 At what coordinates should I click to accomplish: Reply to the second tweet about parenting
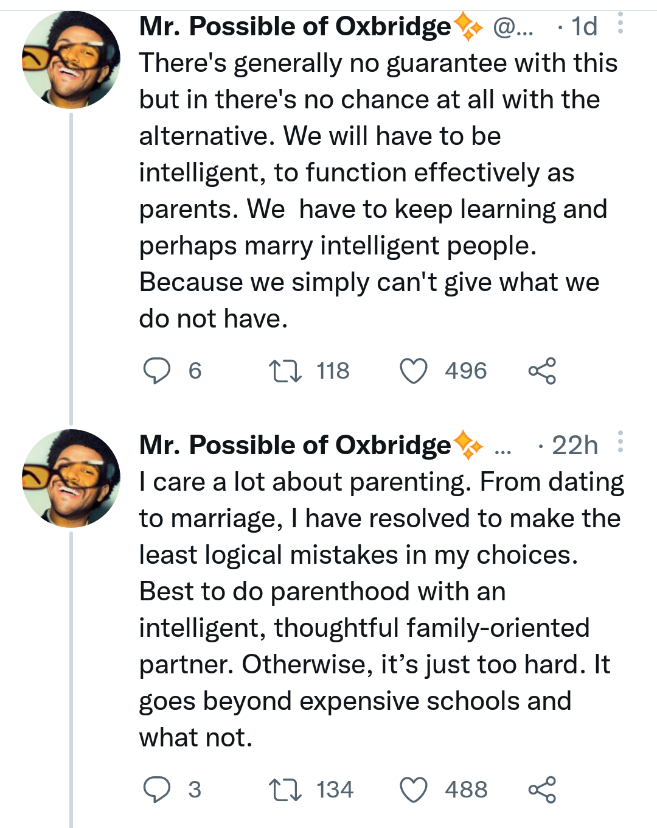click(x=157, y=790)
